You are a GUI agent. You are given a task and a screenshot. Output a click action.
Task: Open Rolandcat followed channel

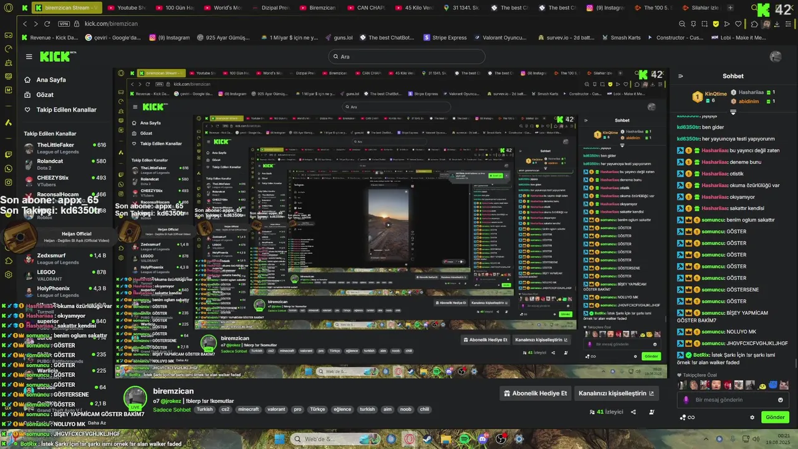click(x=65, y=165)
